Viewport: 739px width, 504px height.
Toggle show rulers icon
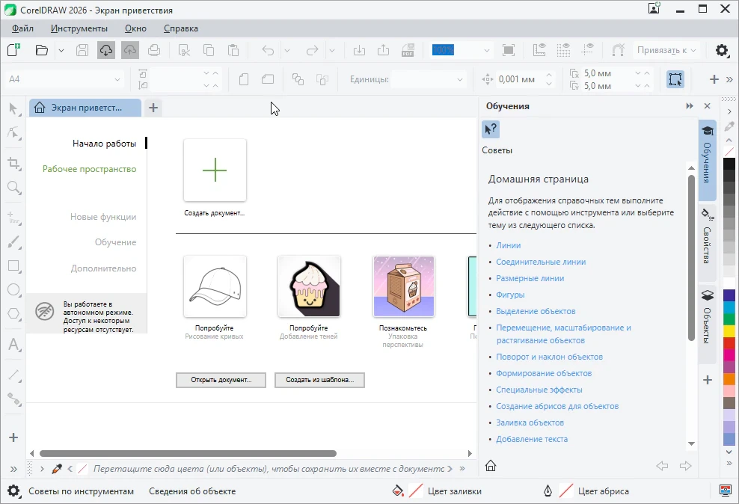click(539, 50)
